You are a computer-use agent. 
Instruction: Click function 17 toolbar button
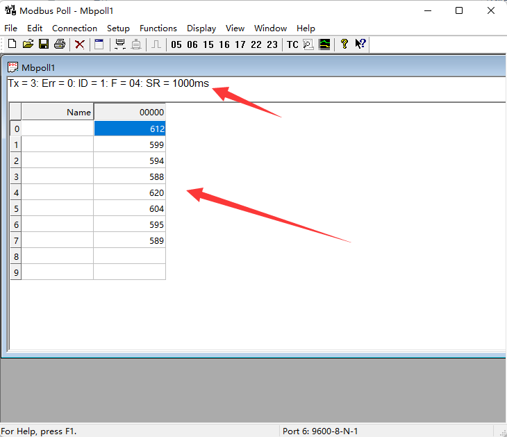pos(240,44)
